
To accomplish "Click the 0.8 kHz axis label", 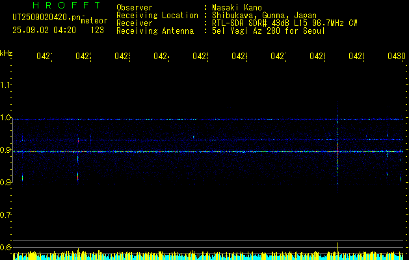I will [5, 182].
